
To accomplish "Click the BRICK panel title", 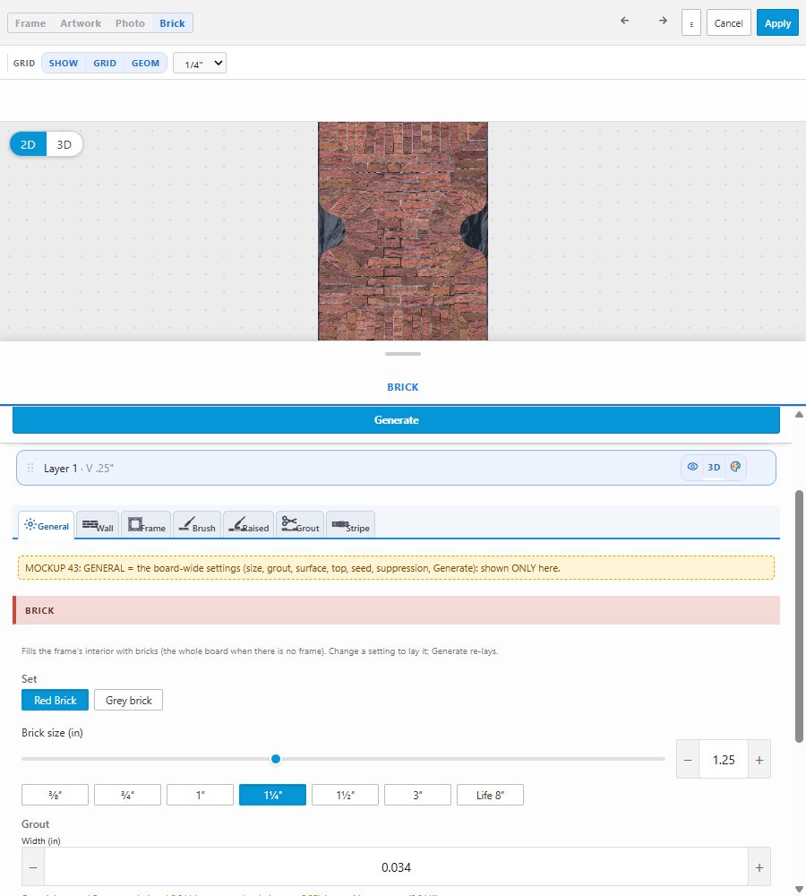I will (403, 387).
